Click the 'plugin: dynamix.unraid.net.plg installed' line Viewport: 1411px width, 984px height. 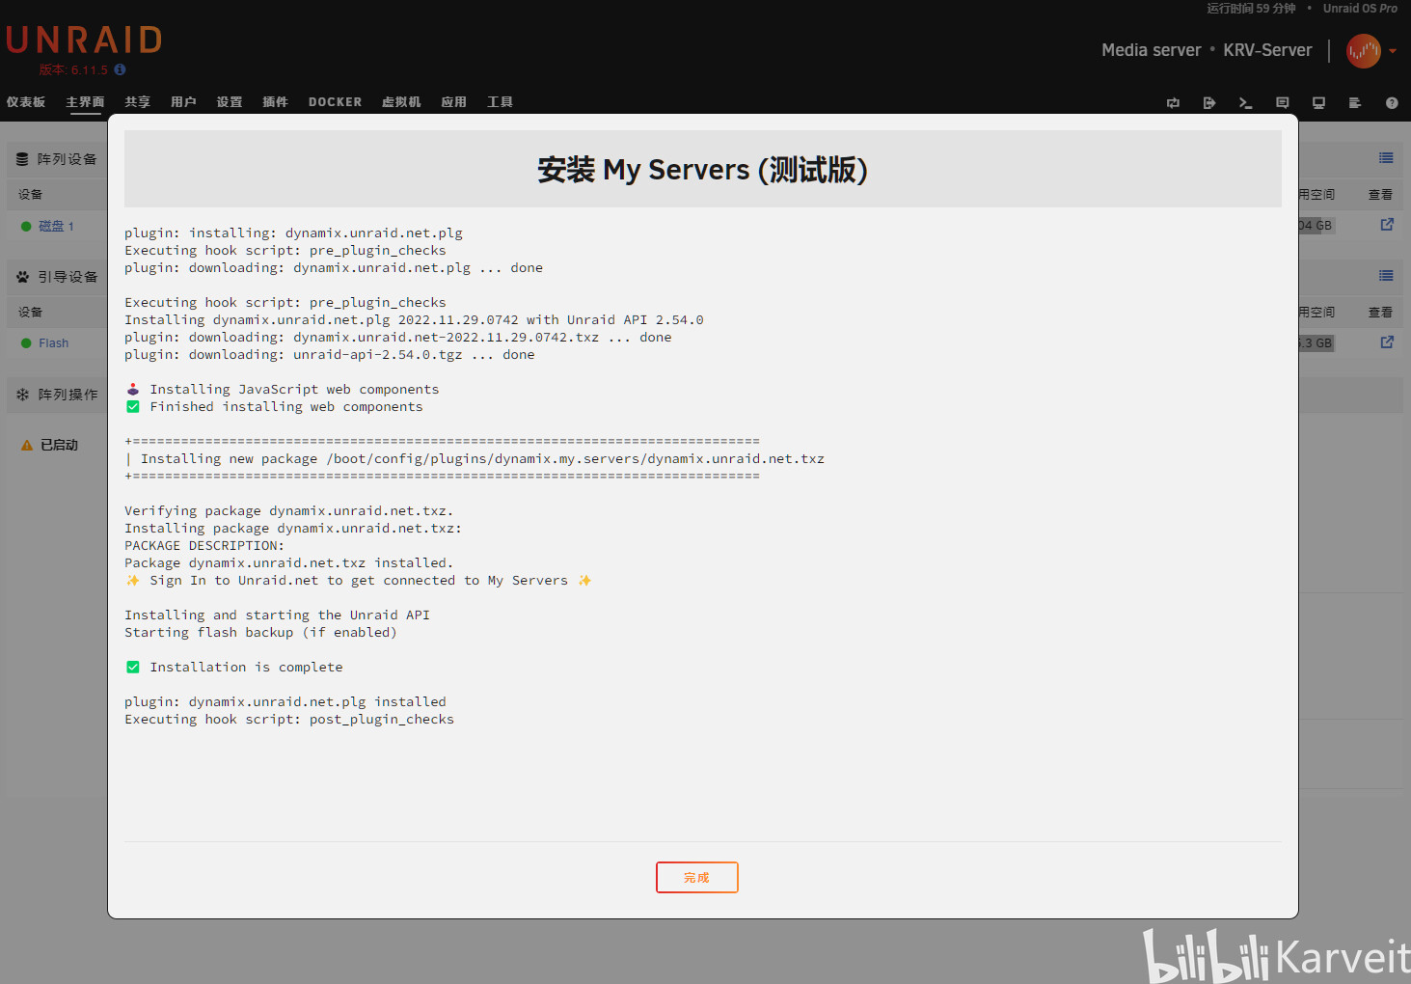pos(285,701)
